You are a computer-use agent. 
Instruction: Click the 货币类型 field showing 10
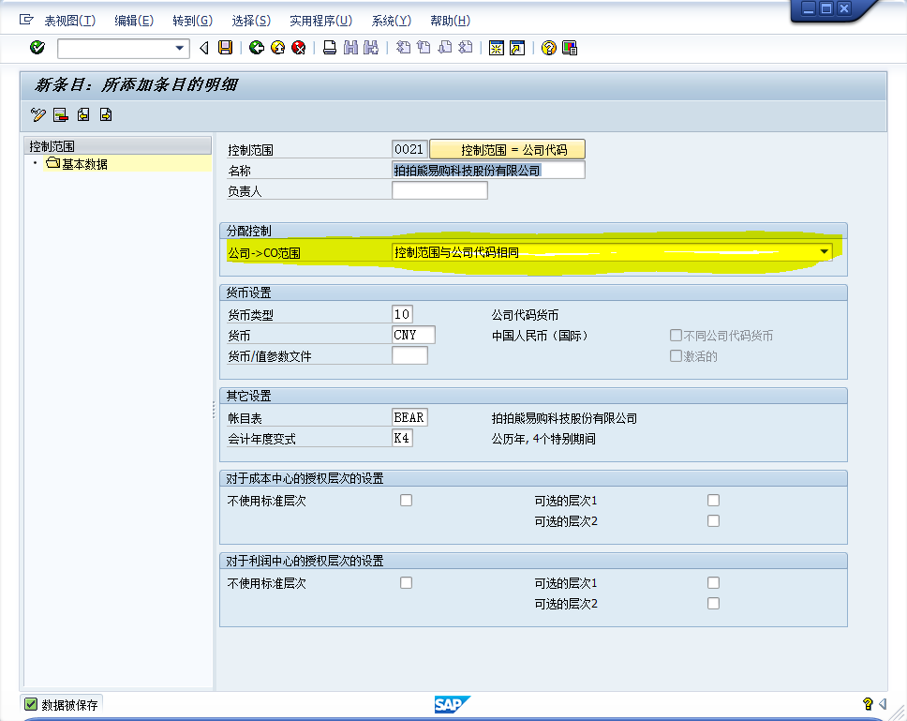[402, 314]
